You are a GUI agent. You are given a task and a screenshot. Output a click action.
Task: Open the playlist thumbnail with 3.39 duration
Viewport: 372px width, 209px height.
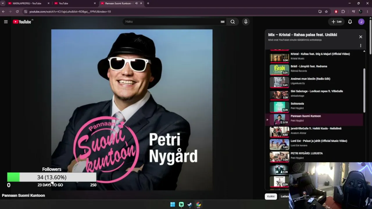click(x=279, y=169)
